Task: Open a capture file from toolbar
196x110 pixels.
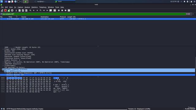Action: click(16, 10)
